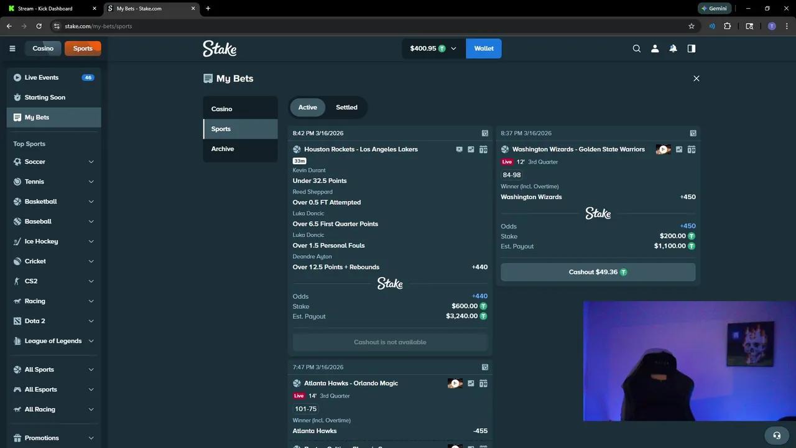Bookmark this page with the star icon
796x448 pixels.
692,26
